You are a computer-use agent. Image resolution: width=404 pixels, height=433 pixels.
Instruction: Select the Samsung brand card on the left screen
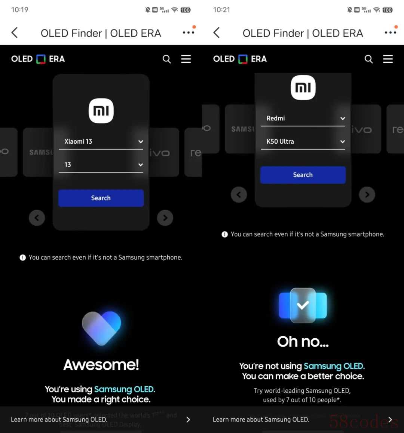(x=38, y=152)
